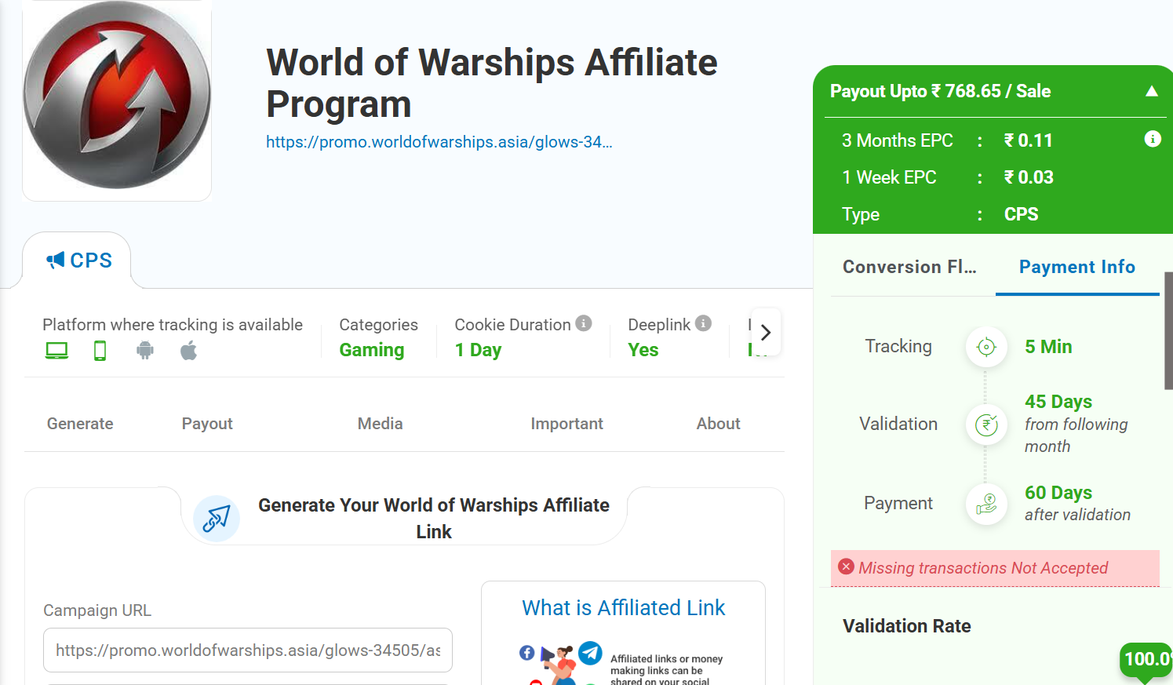The image size is (1173, 685).
Task: Open the Payment Info tab
Action: click(1077, 267)
